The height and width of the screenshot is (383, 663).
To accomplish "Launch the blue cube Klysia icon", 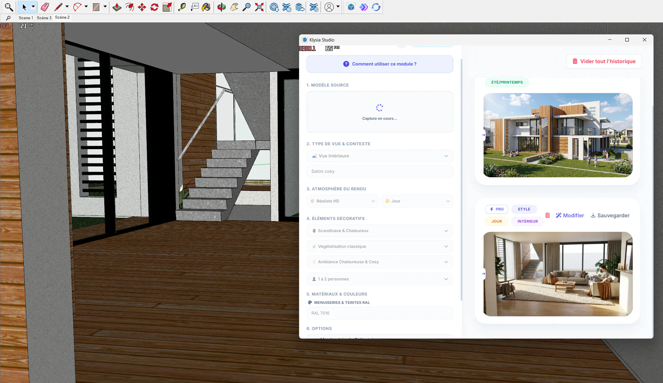I will point(351,7).
